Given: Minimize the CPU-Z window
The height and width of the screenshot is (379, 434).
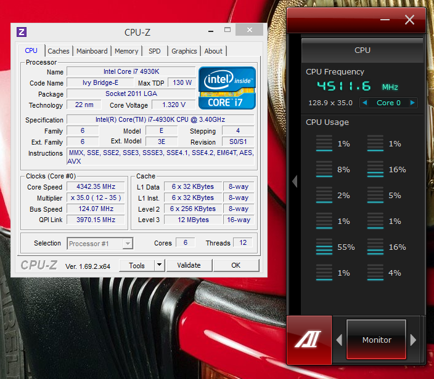Looking at the screenshot, I should pos(211,31).
